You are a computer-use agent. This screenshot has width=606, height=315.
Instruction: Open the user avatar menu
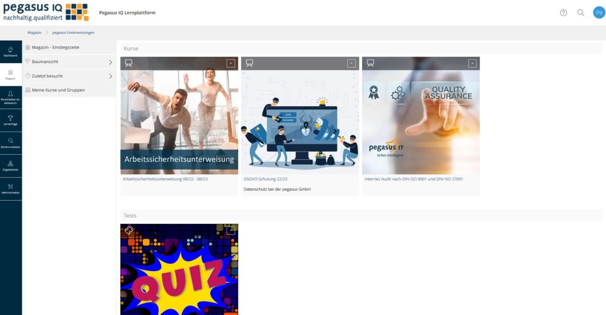(x=599, y=13)
